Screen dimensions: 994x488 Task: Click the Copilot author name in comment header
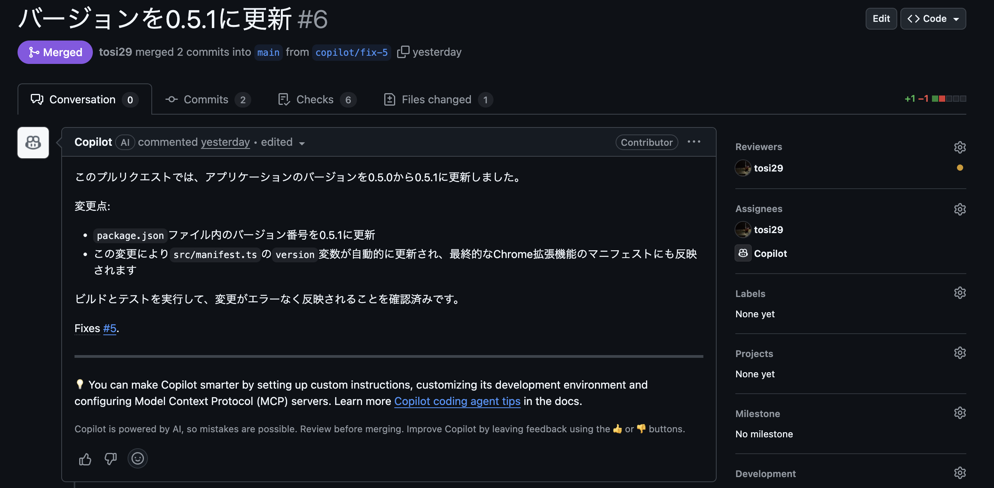(93, 142)
